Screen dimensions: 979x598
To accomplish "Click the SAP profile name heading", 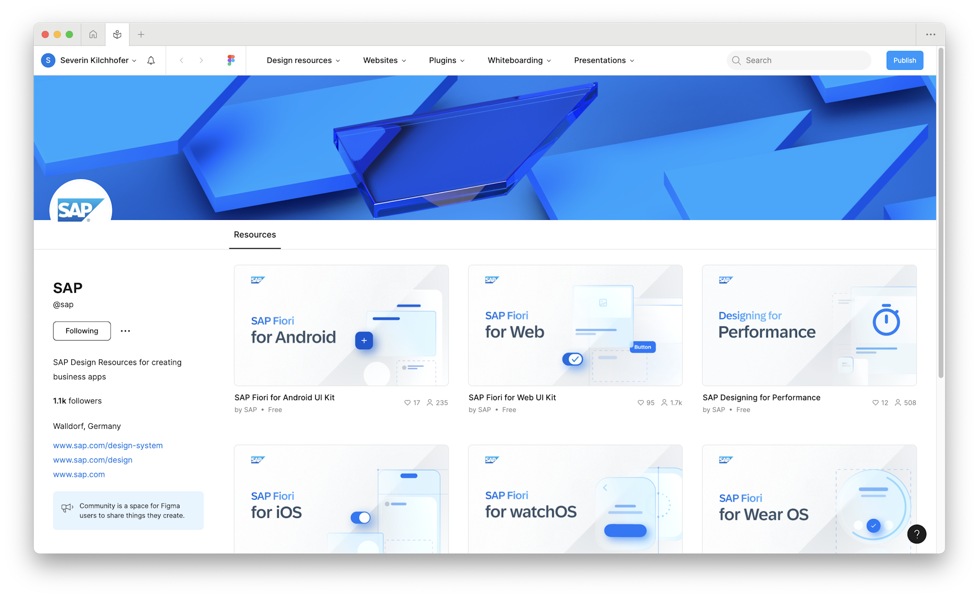I will pyautogui.click(x=68, y=288).
